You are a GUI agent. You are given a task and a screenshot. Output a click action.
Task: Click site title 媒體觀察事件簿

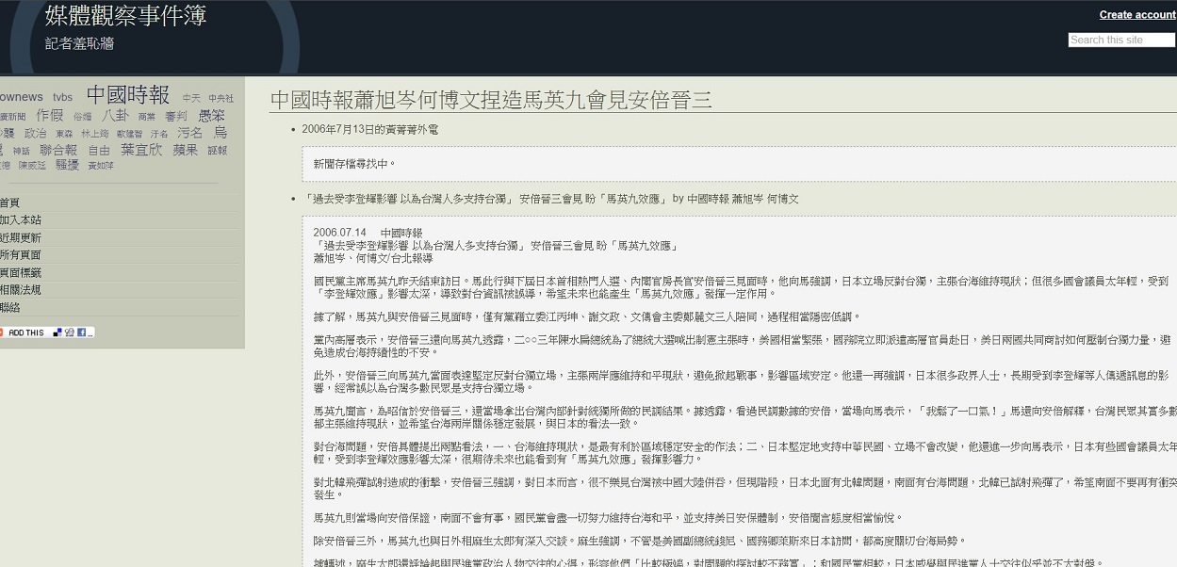click(x=125, y=15)
